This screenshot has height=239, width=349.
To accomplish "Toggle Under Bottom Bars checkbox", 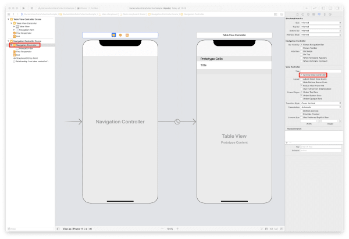I will click(x=301, y=95).
